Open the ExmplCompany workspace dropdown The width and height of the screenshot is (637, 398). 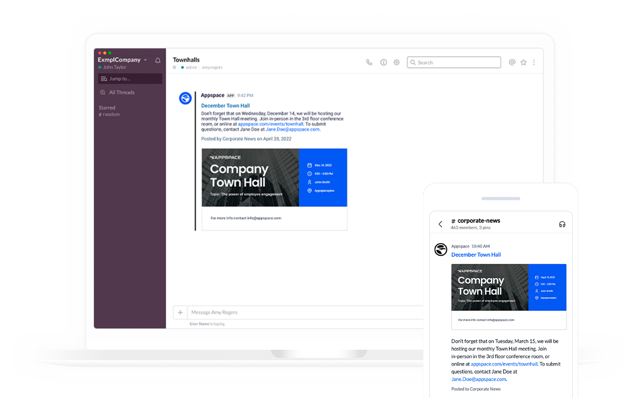123,60
